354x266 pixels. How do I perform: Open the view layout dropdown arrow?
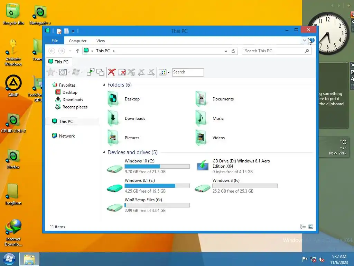(168, 73)
